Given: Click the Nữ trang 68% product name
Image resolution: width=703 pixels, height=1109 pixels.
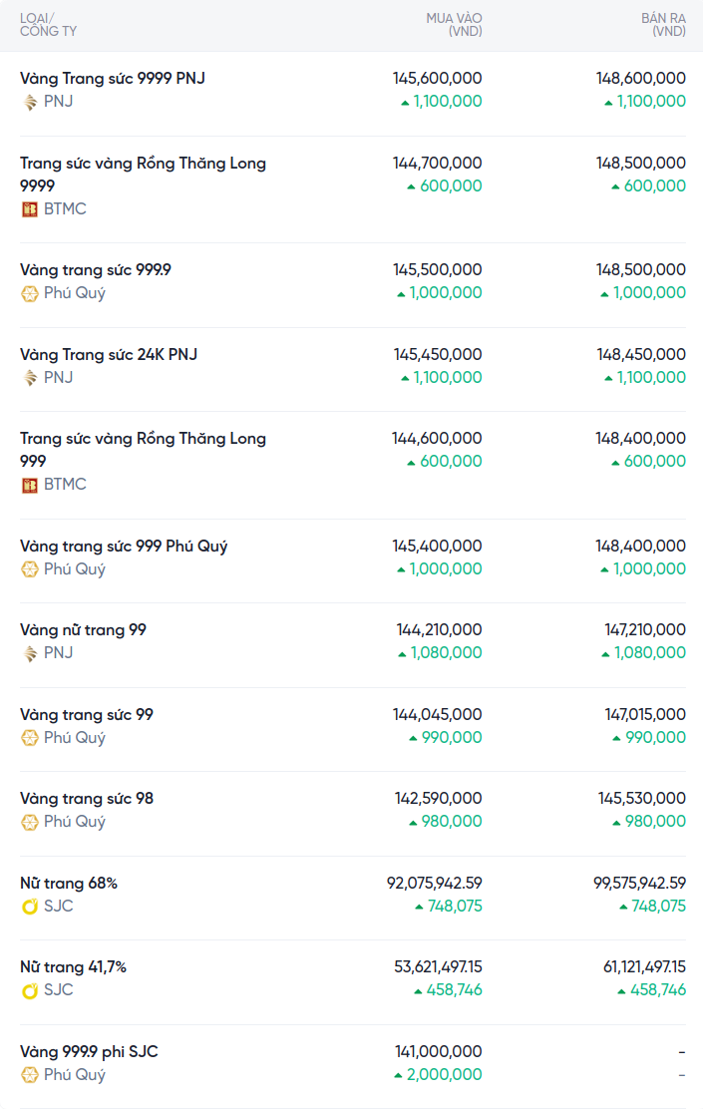Looking at the screenshot, I should click(x=69, y=883).
